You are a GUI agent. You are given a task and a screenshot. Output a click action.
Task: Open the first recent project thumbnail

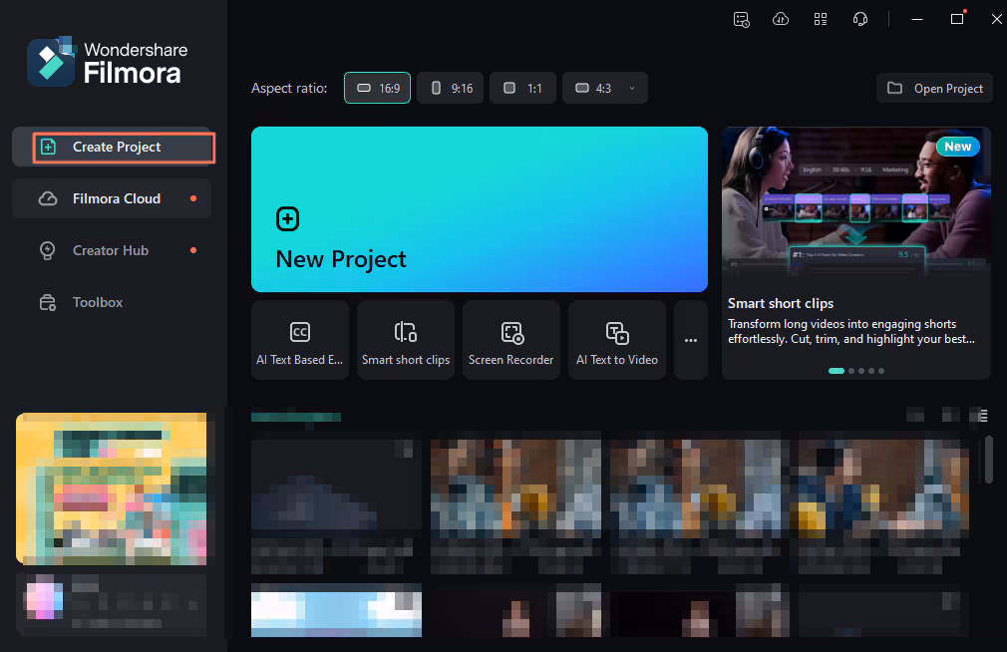tap(337, 489)
